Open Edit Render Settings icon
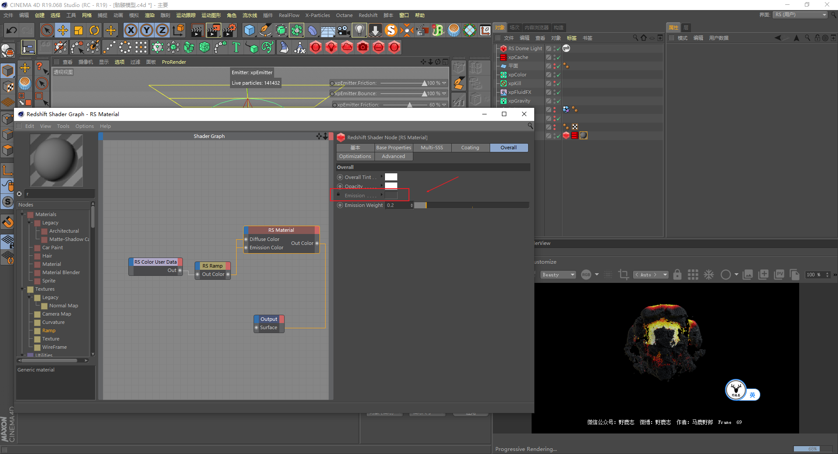The image size is (838, 454). click(230, 30)
